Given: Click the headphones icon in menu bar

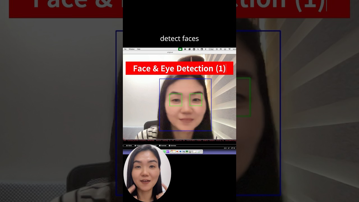Looking at the screenshot, I should point(225,49).
